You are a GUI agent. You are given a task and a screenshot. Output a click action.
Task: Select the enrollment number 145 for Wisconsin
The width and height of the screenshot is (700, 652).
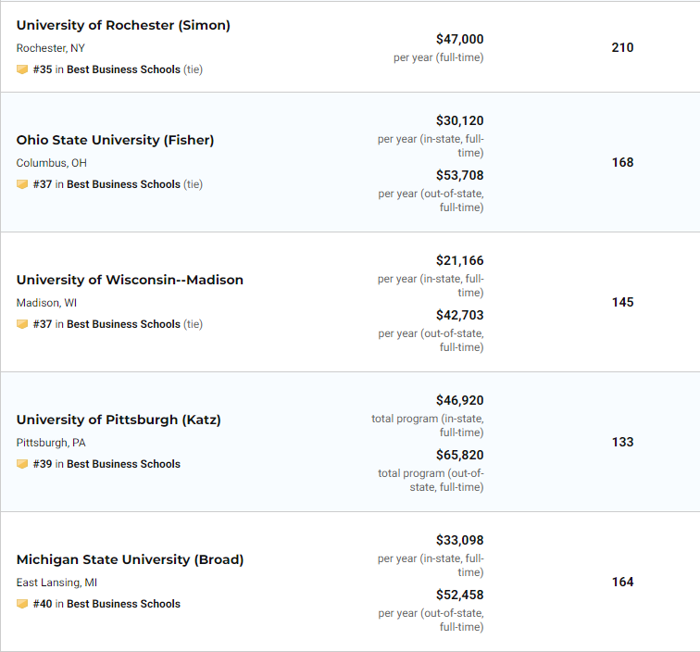(x=622, y=302)
